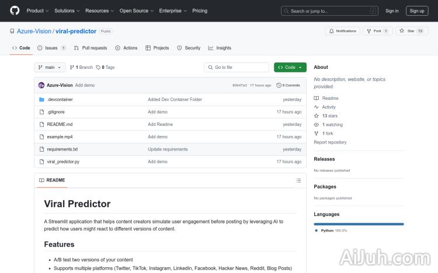Click the Activity pulse icon in About
Viewport: 438px width, 273px height.
point(317,107)
